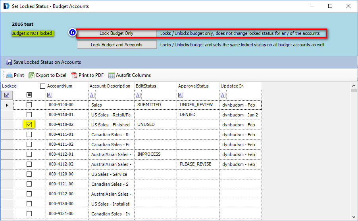The width and height of the screenshot is (358, 221).
Task: Click the Autofit Columns grid icon
Action: [112, 75]
